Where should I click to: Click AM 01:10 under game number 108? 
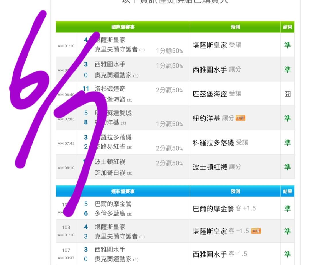click(66, 235)
